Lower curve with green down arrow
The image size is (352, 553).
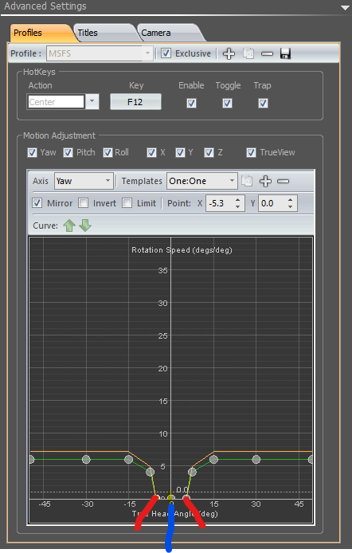(85, 226)
